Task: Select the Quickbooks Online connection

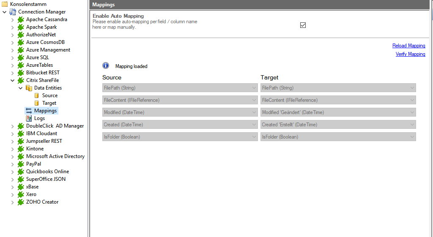Action: tap(47, 172)
